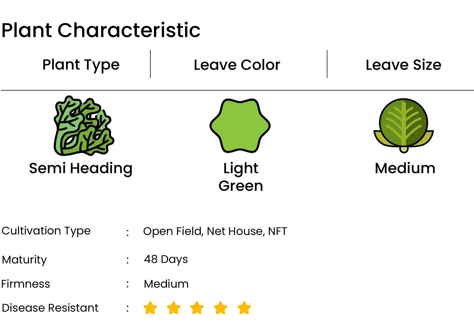Click the fifth disease resistance star

click(x=244, y=308)
